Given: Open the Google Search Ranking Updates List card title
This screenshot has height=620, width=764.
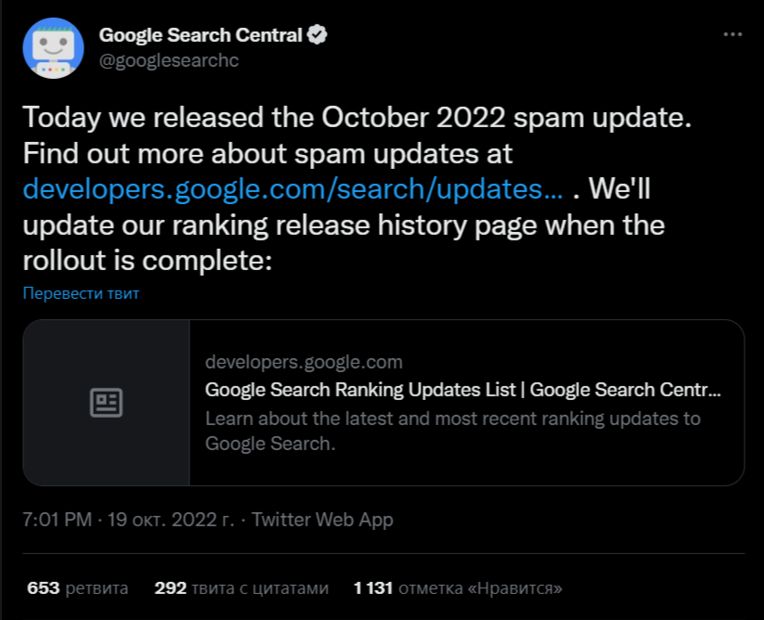Looking at the screenshot, I should tap(462, 389).
